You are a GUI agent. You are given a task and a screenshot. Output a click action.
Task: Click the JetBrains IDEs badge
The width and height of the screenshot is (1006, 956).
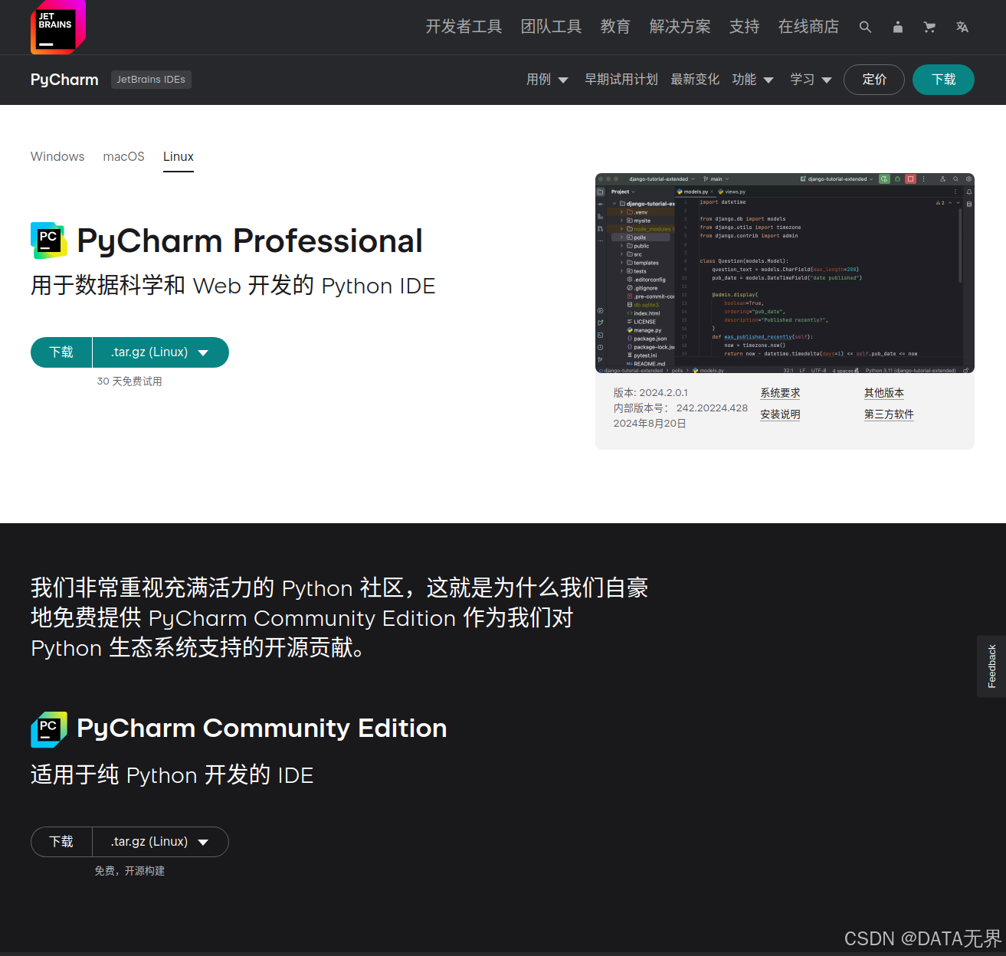pyautogui.click(x=151, y=80)
